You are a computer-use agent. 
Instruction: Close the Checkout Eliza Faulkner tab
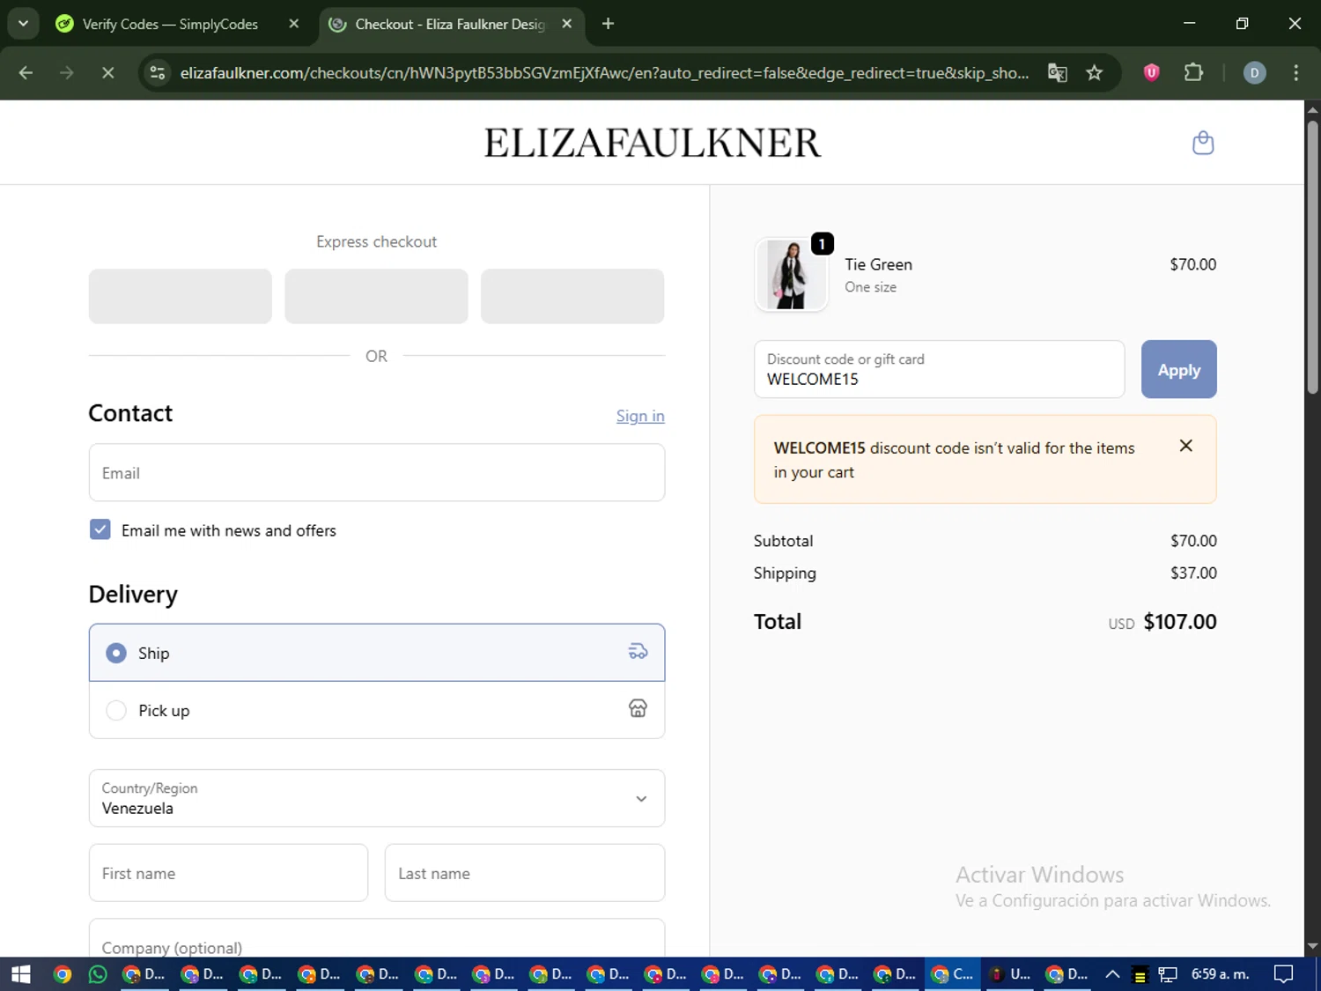(x=567, y=24)
